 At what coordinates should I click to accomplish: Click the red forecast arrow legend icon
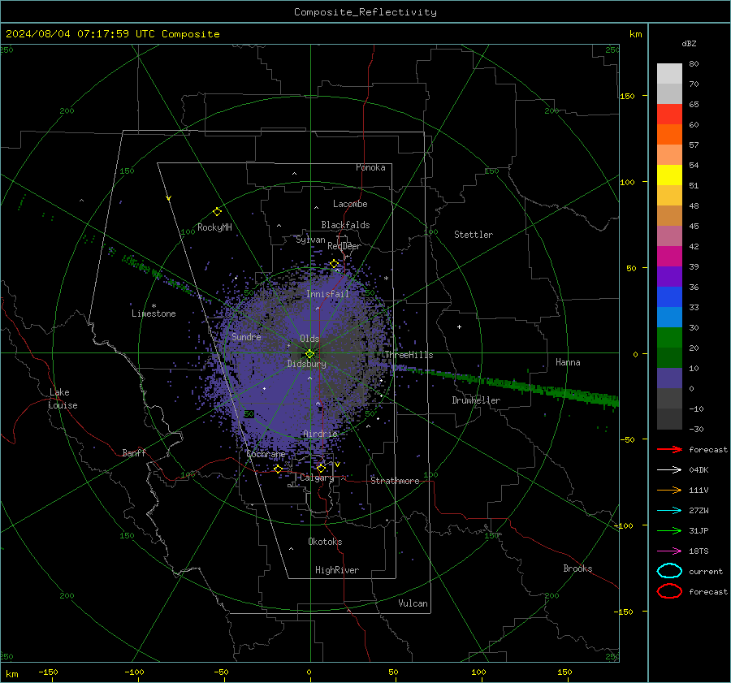tap(669, 449)
